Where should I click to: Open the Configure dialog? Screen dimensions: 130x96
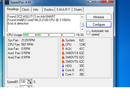99,25
